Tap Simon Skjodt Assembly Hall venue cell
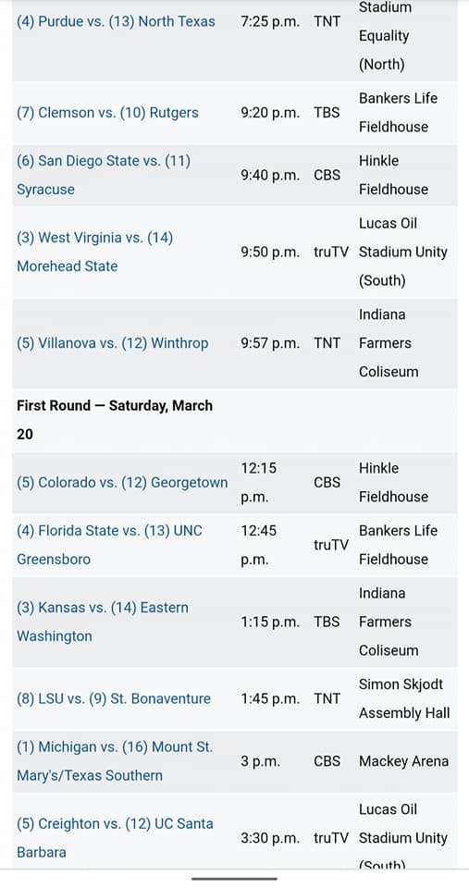Image resolution: width=469 pixels, height=888 pixels. [x=404, y=699]
